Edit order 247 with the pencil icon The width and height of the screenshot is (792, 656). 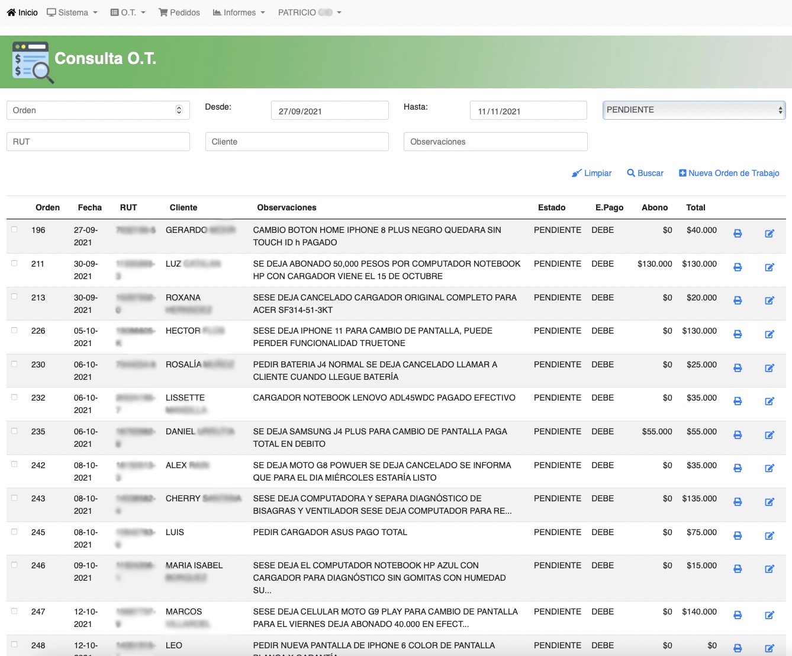click(x=770, y=615)
